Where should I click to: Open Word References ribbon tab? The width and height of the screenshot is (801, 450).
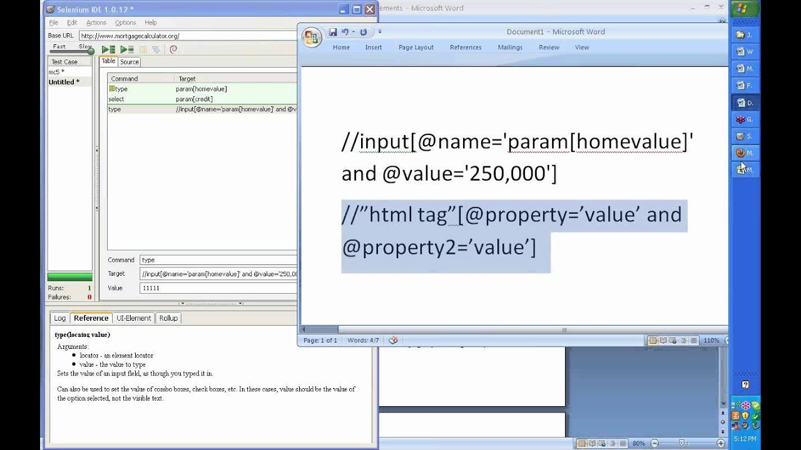pyautogui.click(x=466, y=47)
